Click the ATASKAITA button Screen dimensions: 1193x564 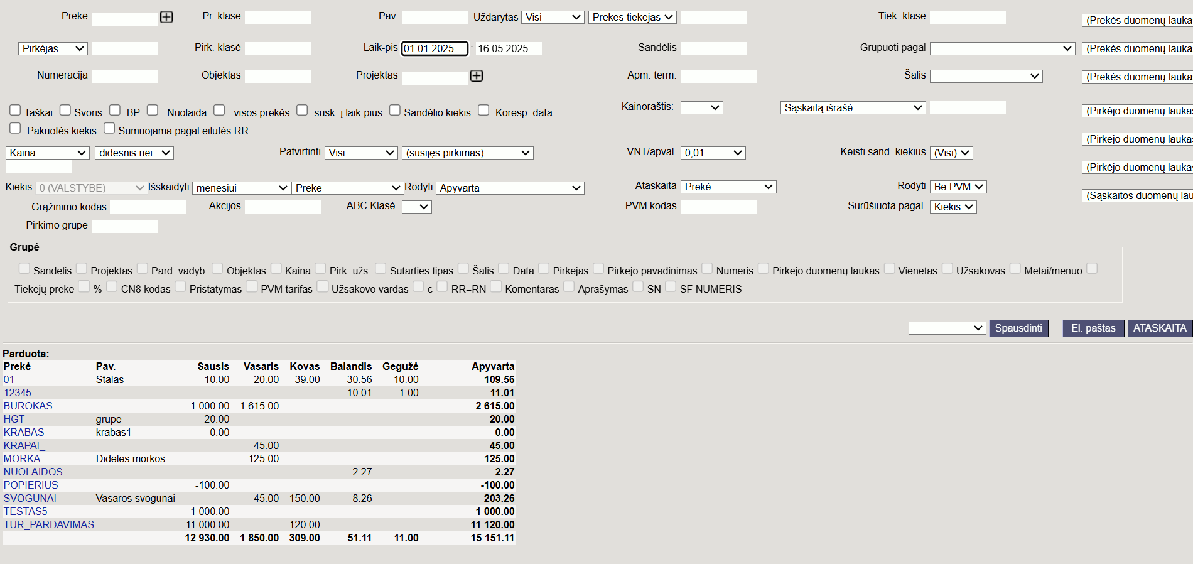(x=1160, y=328)
